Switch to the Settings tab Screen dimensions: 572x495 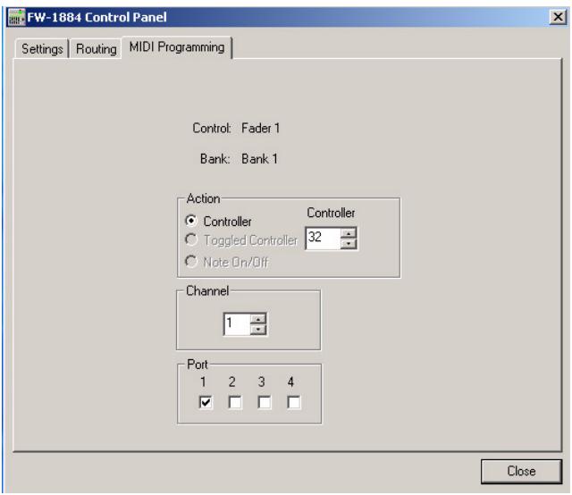(x=42, y=49)
